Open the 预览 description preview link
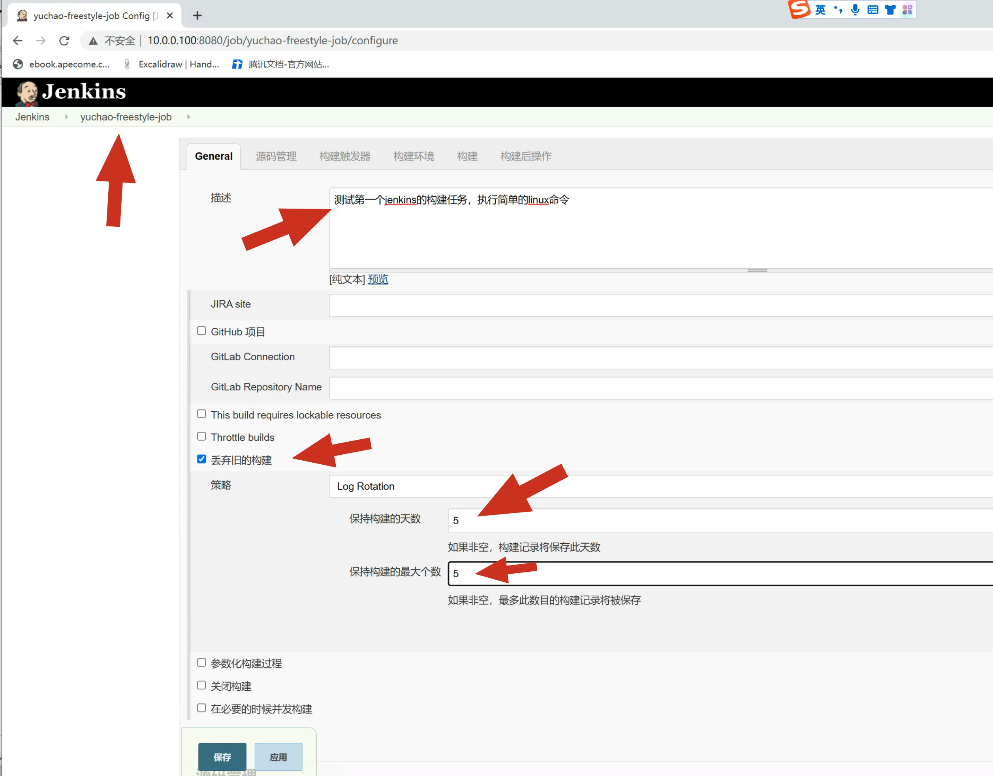 click(x=378, y=279)
